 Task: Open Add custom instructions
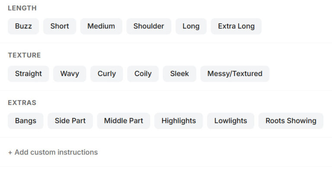(53, 152)
